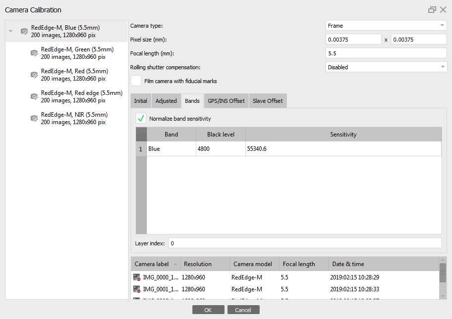Sort by the Resolution column header
This screenshot has height=319, width=452.
[205, 264]
